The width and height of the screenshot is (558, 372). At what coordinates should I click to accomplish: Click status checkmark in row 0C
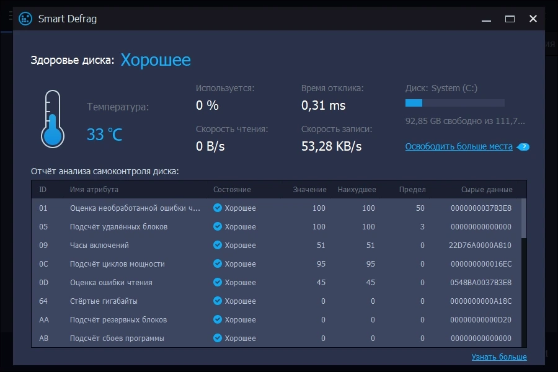(218, 263)
